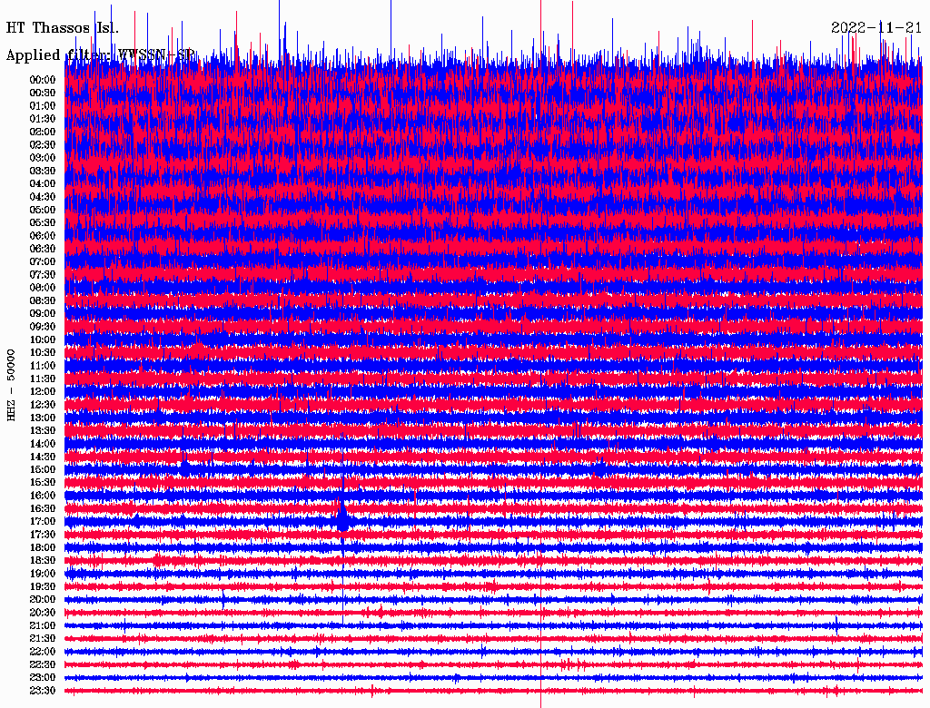Select the 20:00 time label

pyautogui.click(x=43, y=600)
